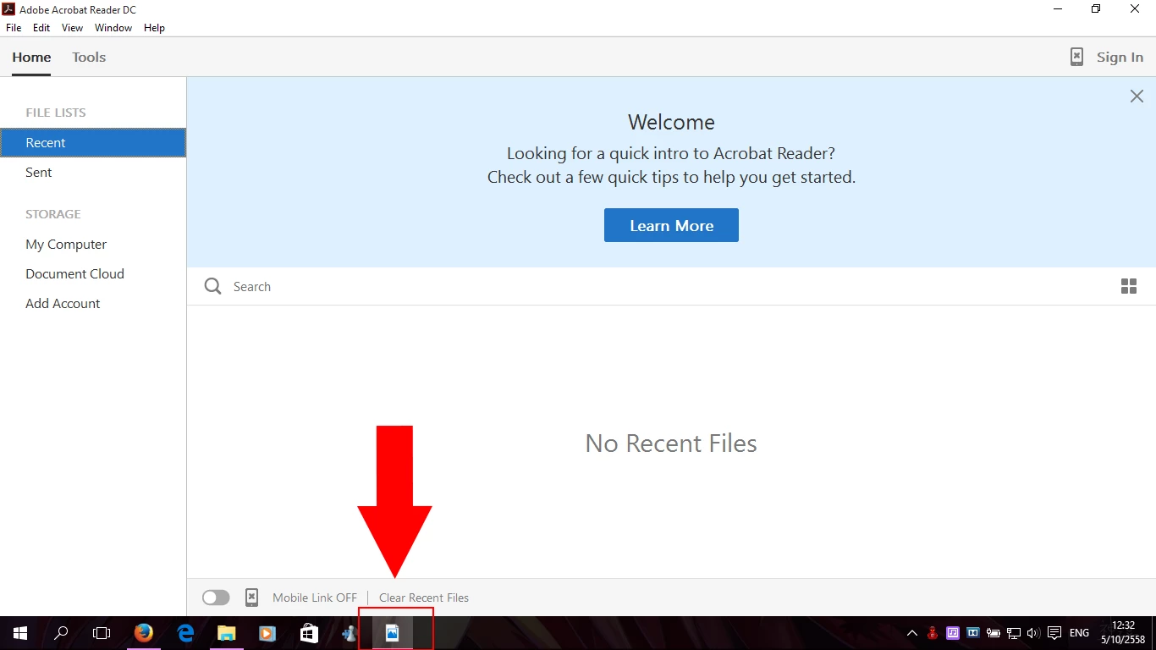Click the image file icon in taskbar
Screen dimensions: 1156x650
(x=392, y=633)
